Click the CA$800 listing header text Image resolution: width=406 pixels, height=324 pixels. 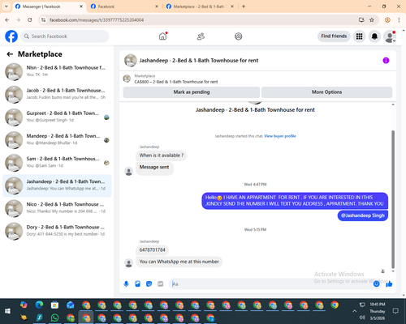(x=176, y=82)
